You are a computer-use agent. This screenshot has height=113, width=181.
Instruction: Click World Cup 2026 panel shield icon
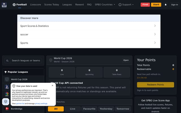coord(51,60)
